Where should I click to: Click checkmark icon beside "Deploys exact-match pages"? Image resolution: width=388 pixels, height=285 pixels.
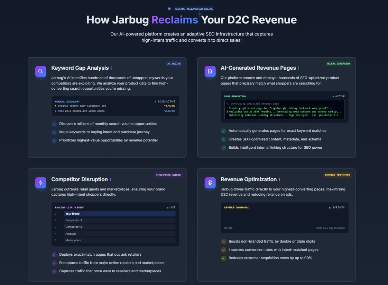pyautogui.click(x=54, y=255)
